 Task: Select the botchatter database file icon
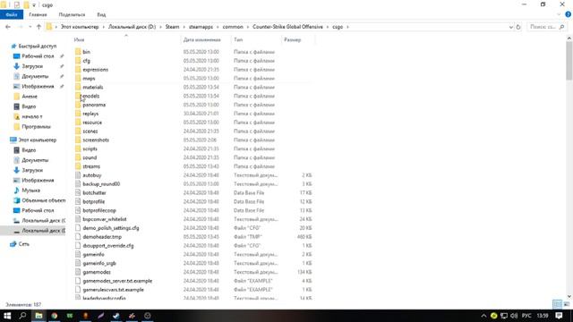click(78, 193)
